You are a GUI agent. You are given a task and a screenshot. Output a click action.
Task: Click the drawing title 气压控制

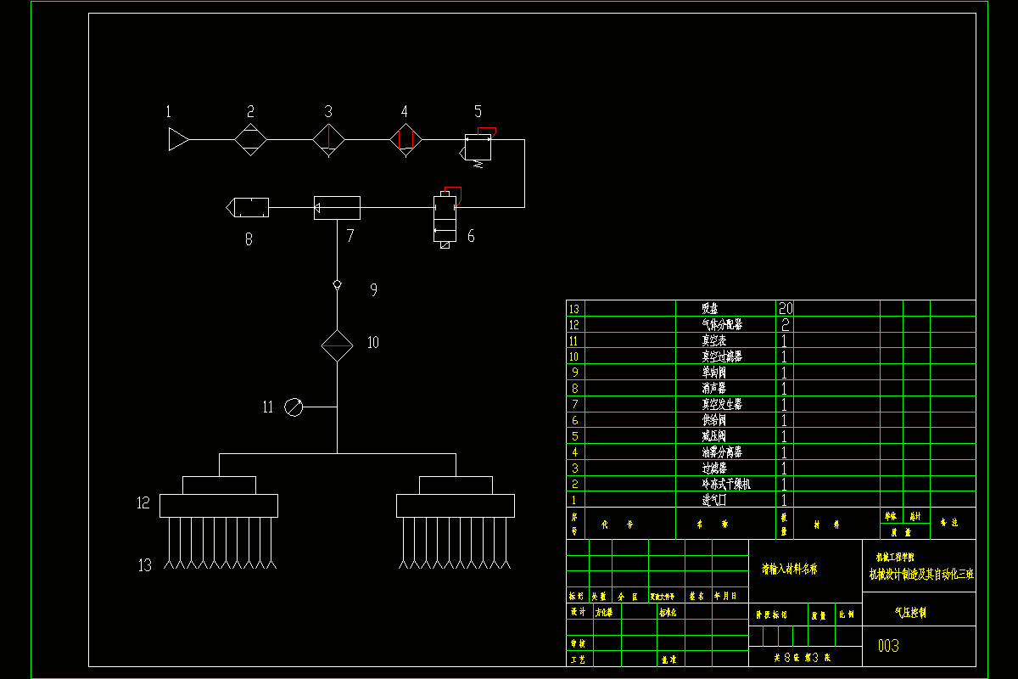click(910, 612)
